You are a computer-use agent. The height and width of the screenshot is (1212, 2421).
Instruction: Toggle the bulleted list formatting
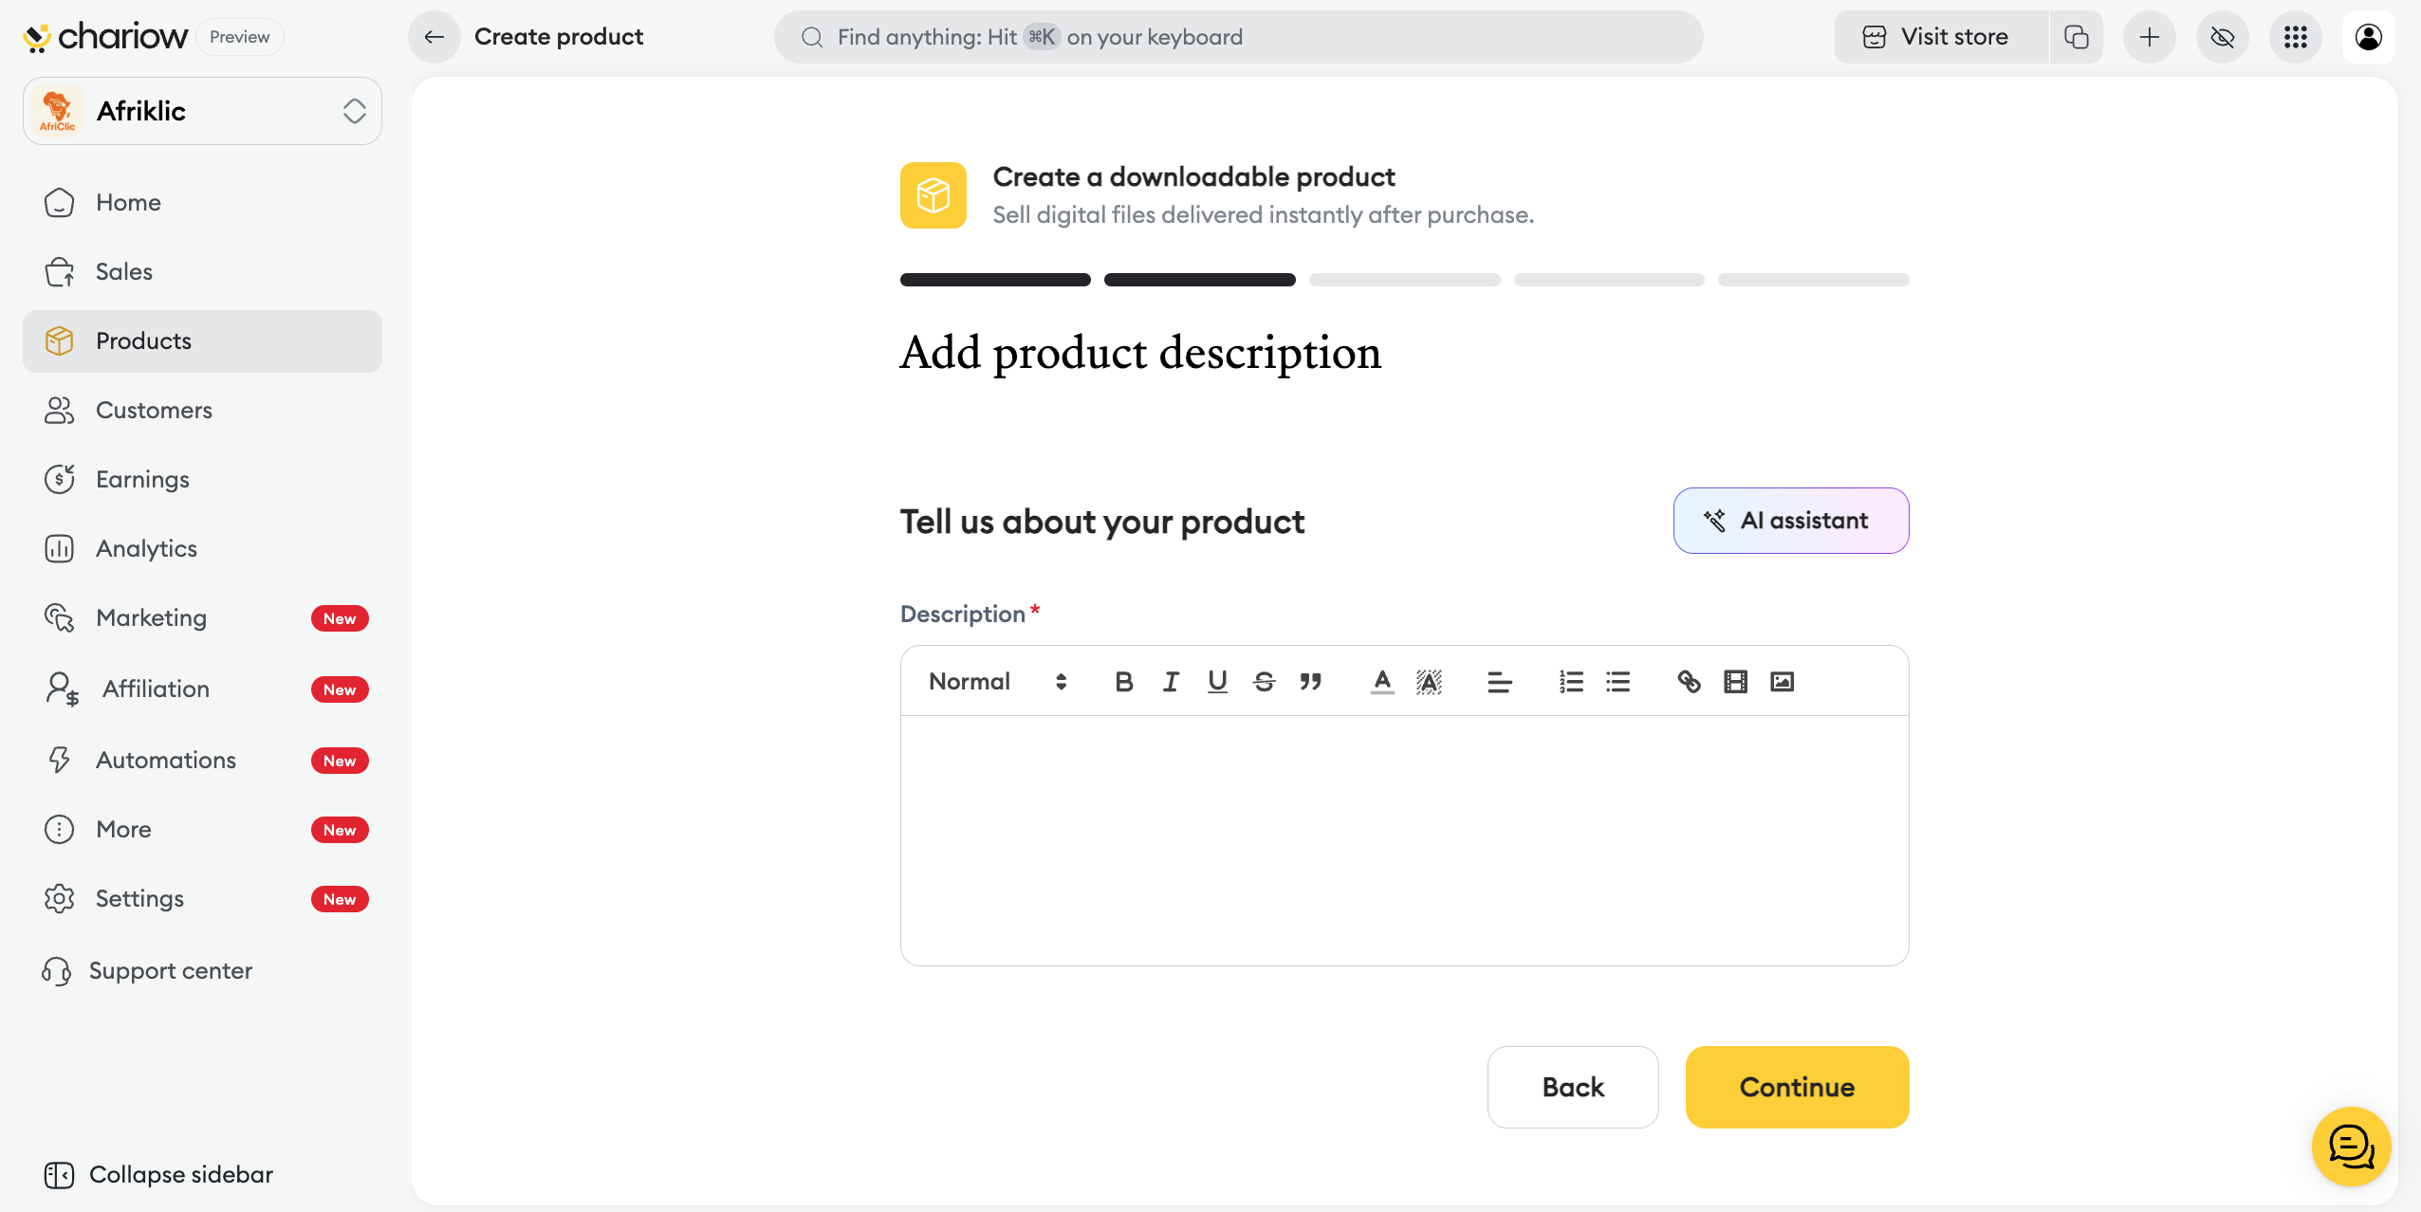1617,681
